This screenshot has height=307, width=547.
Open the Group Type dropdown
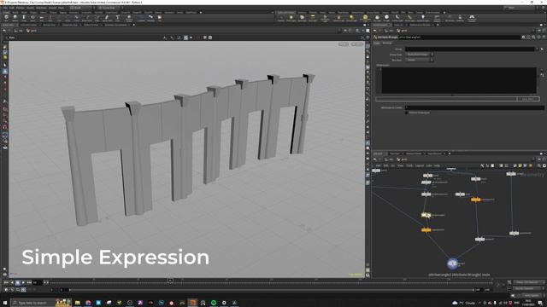click(420, 55)
